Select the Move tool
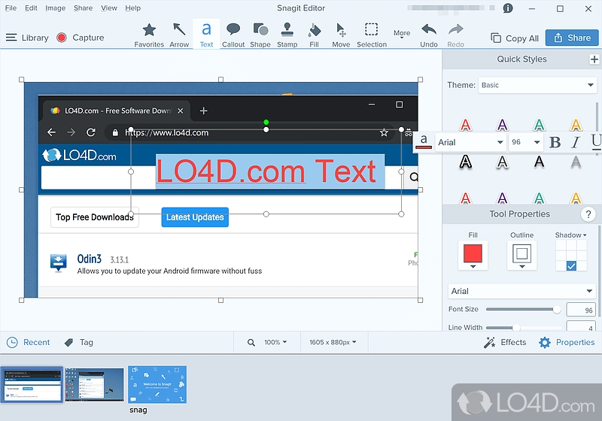The width and height of the screenshot is (602, 421). (341, 35)
